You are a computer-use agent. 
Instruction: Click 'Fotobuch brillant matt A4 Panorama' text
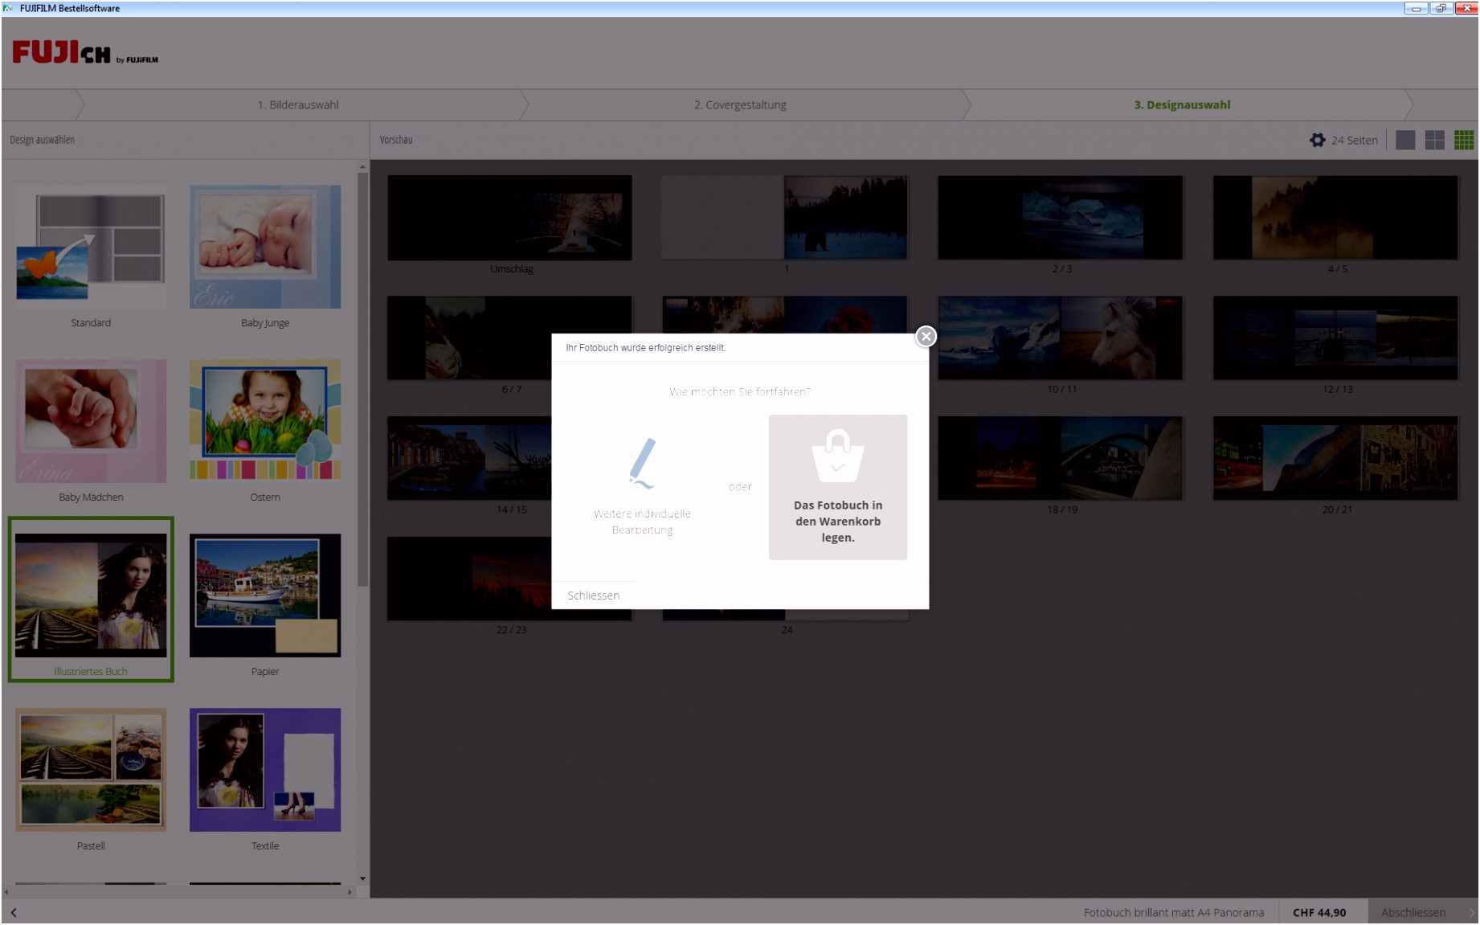(x=1173, y=912)
